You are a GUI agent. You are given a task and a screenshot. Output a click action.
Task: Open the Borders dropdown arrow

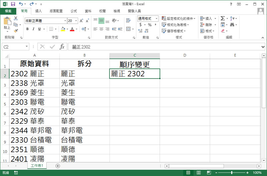coord(56,29)
